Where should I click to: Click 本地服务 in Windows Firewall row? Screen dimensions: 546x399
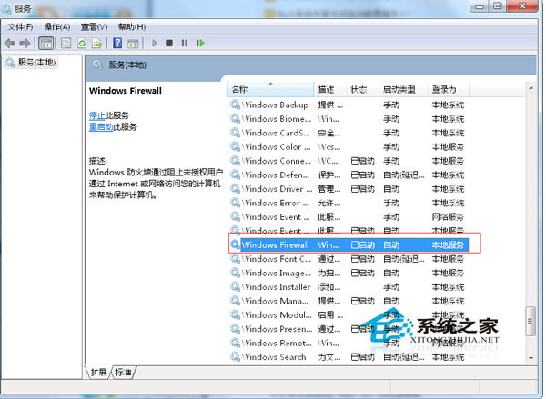coord(448,244)
